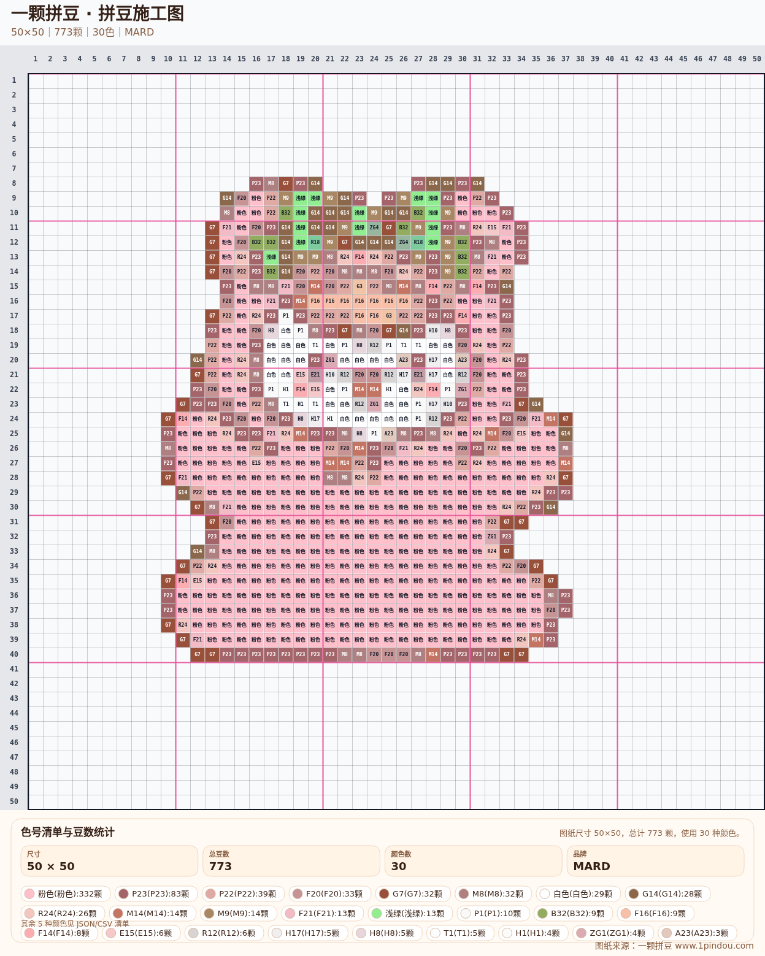
Task: Click row header 50 beside grid
Action: [x=13, y=801]
